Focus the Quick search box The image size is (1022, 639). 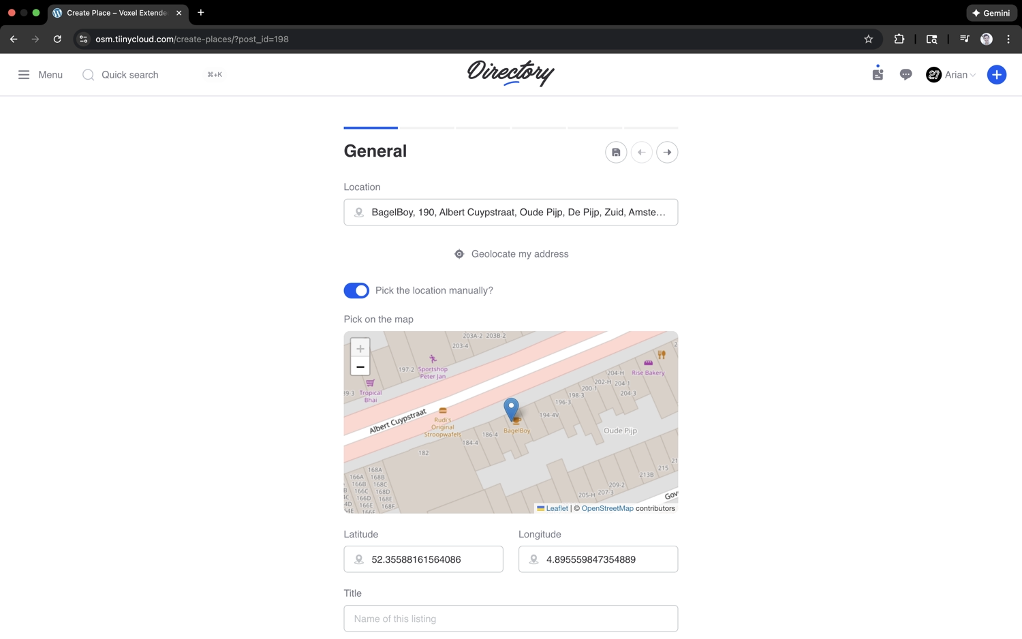click(129, 75)
